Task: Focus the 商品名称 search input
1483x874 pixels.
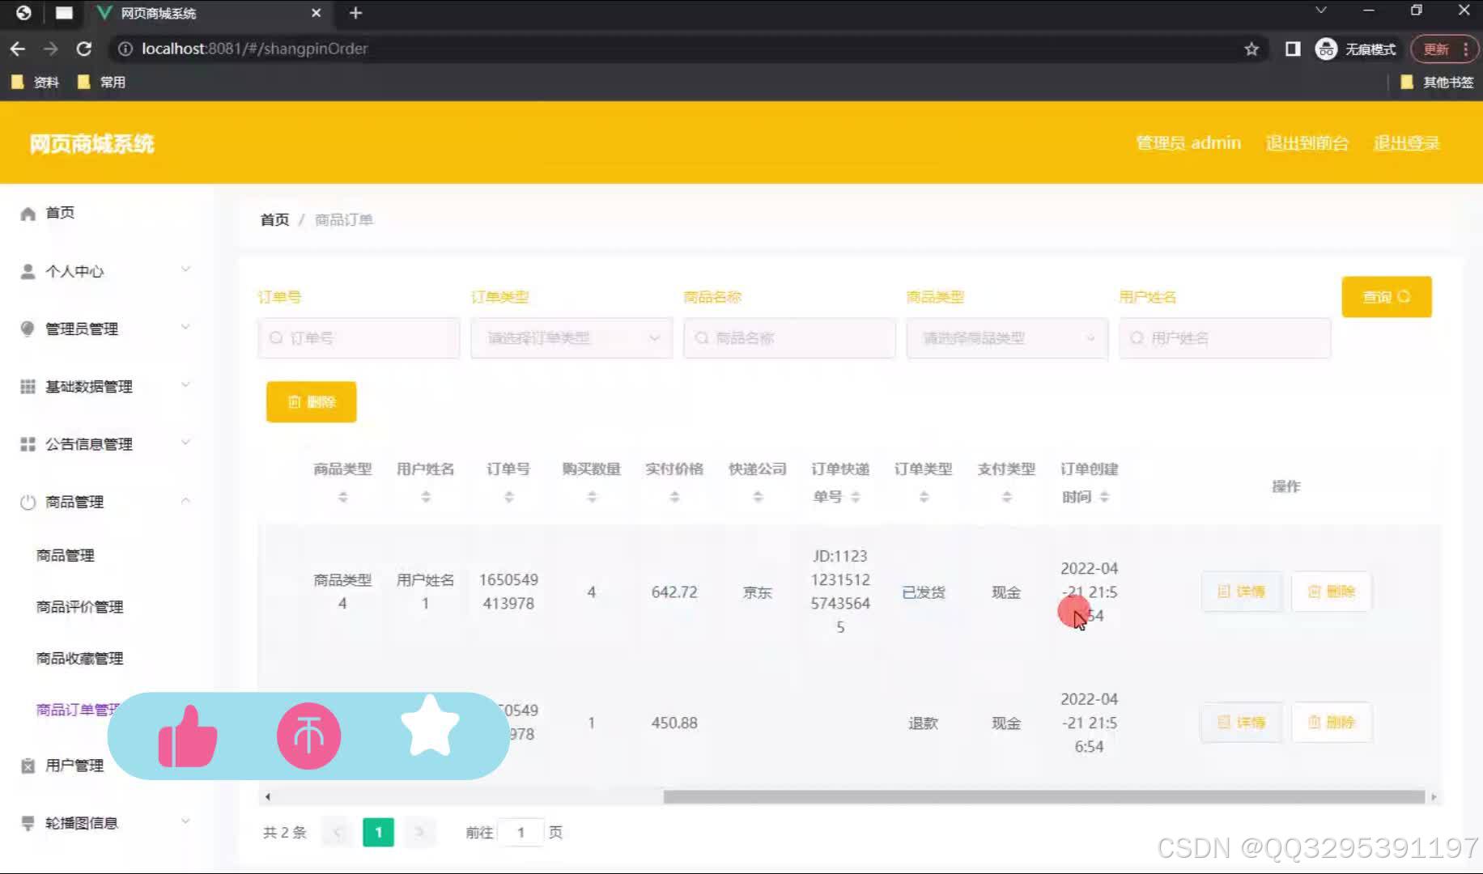Action: click(x=789, y=338)
